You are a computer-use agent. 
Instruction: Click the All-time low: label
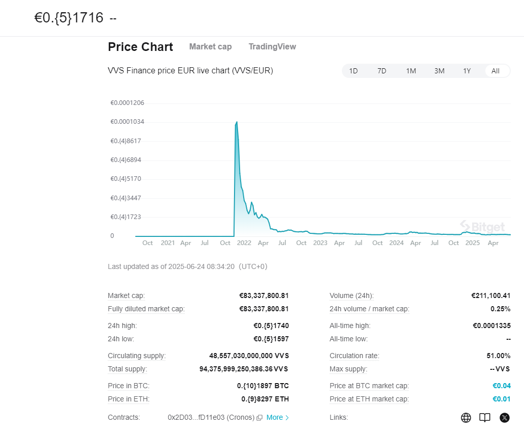click(x=348, y=339)
